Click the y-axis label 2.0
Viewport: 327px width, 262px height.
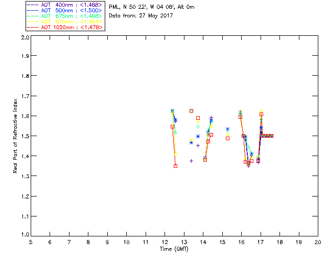(x=25, y=38)
